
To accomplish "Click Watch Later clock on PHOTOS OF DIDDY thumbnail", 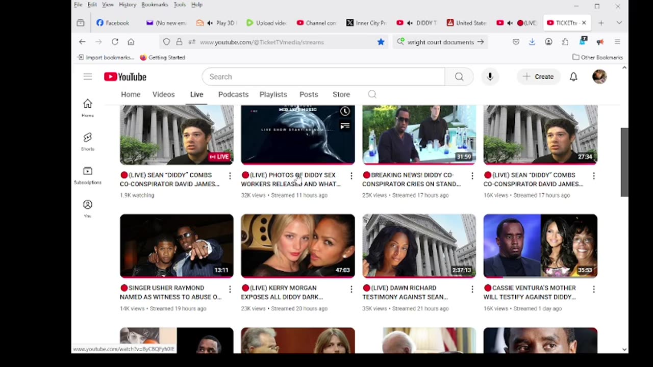I will [345, 112].
